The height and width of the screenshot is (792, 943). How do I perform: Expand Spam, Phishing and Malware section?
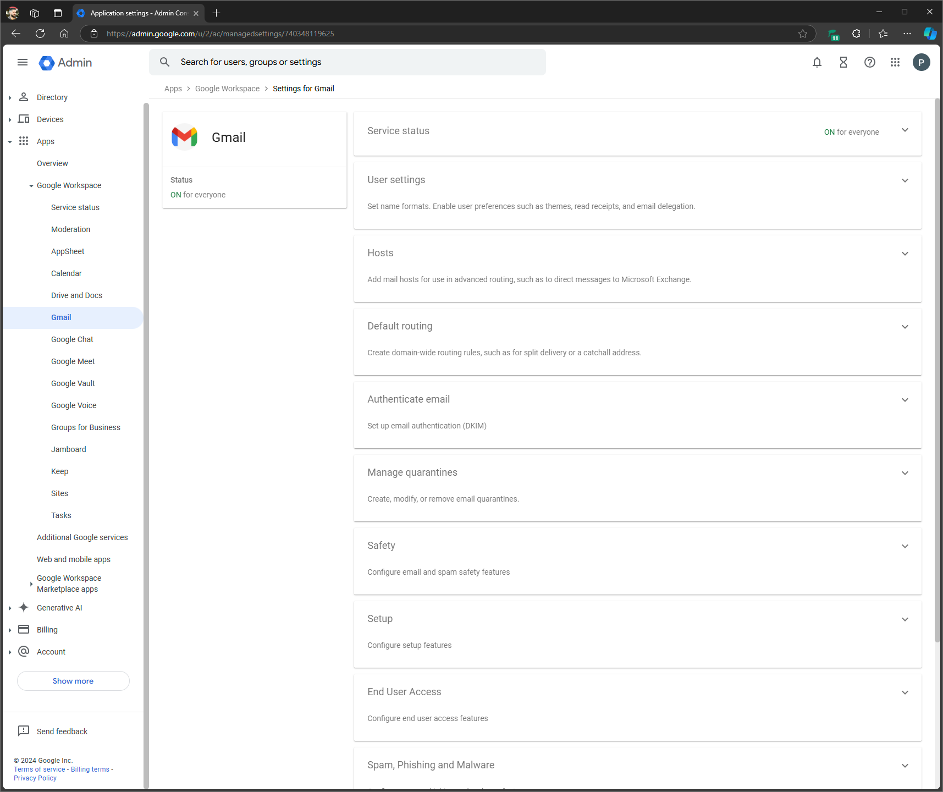[905, 766]
